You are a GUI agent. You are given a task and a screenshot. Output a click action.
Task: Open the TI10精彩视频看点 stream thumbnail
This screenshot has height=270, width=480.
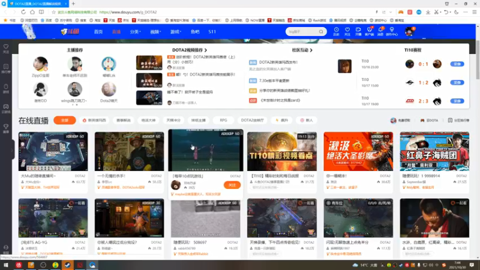click(x=282, y=152)
